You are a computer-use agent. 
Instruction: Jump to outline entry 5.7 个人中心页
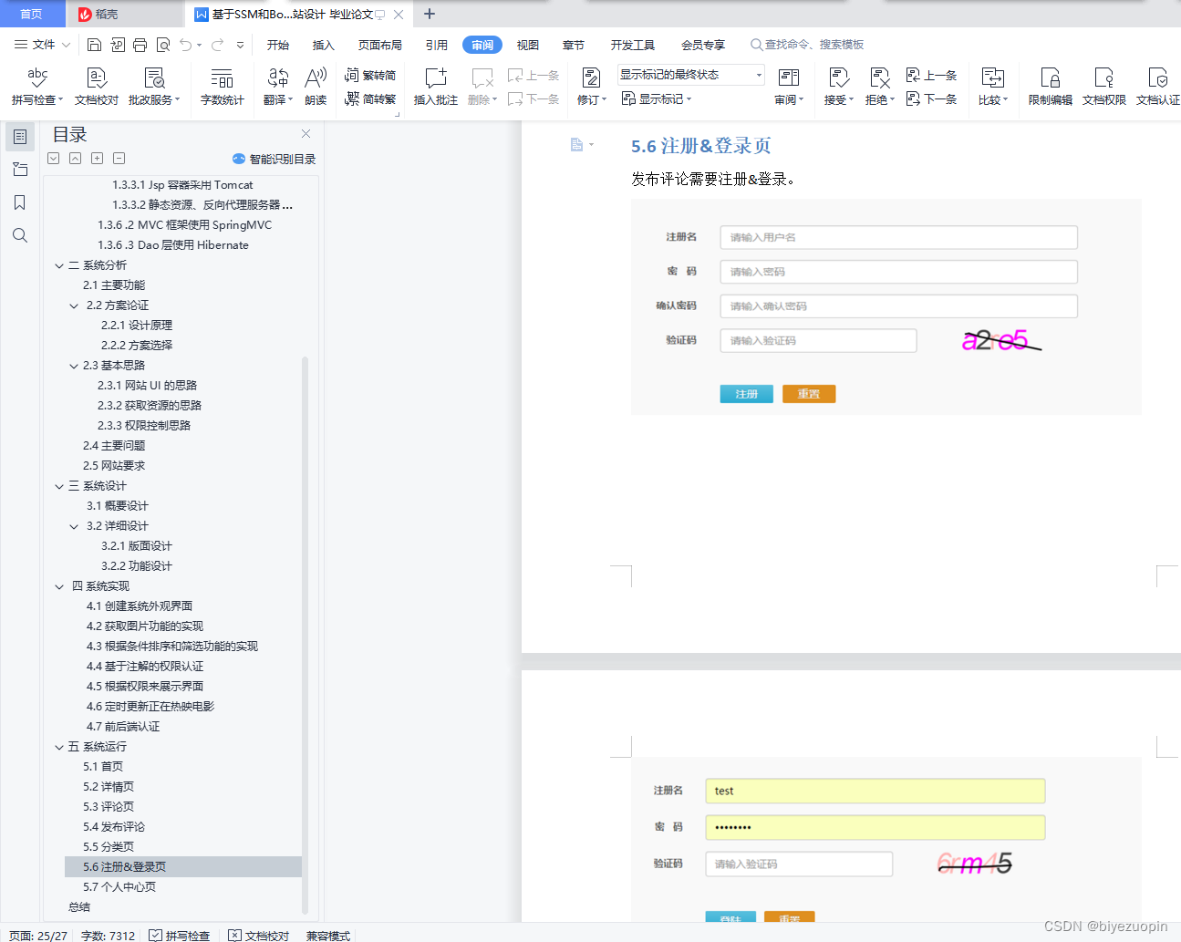point(119,887)
